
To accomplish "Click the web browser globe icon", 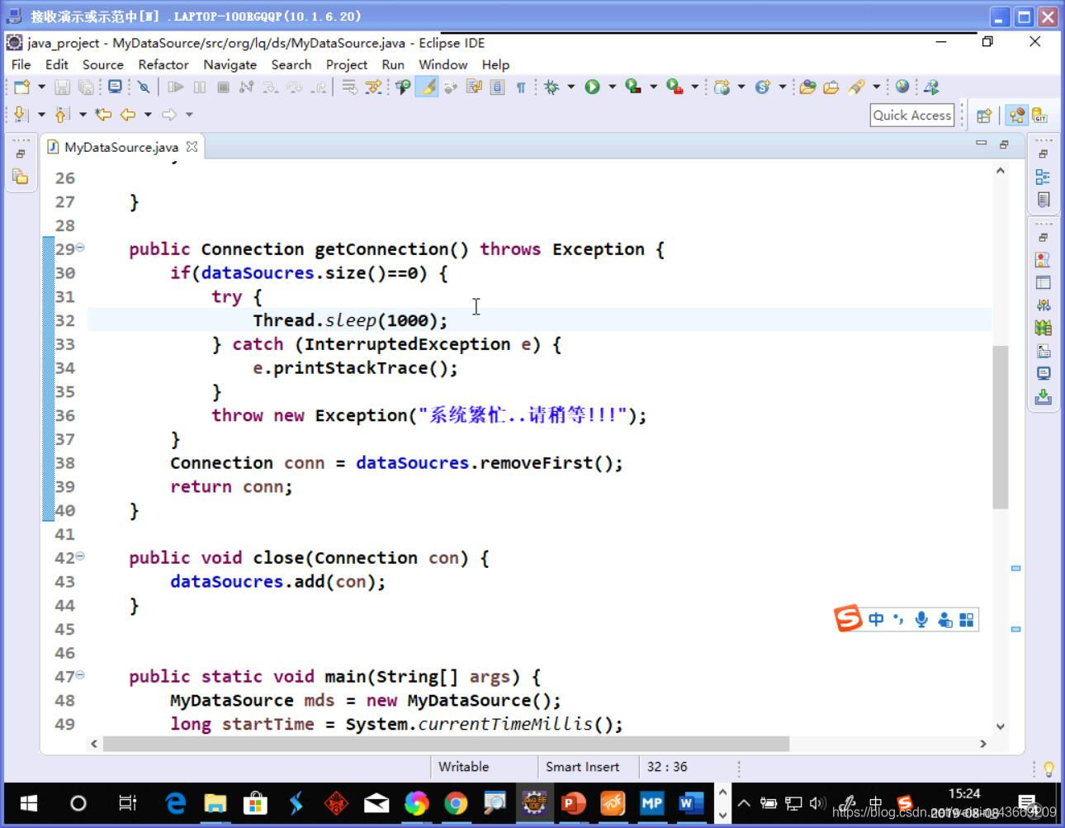I will [x=902, y=87].
